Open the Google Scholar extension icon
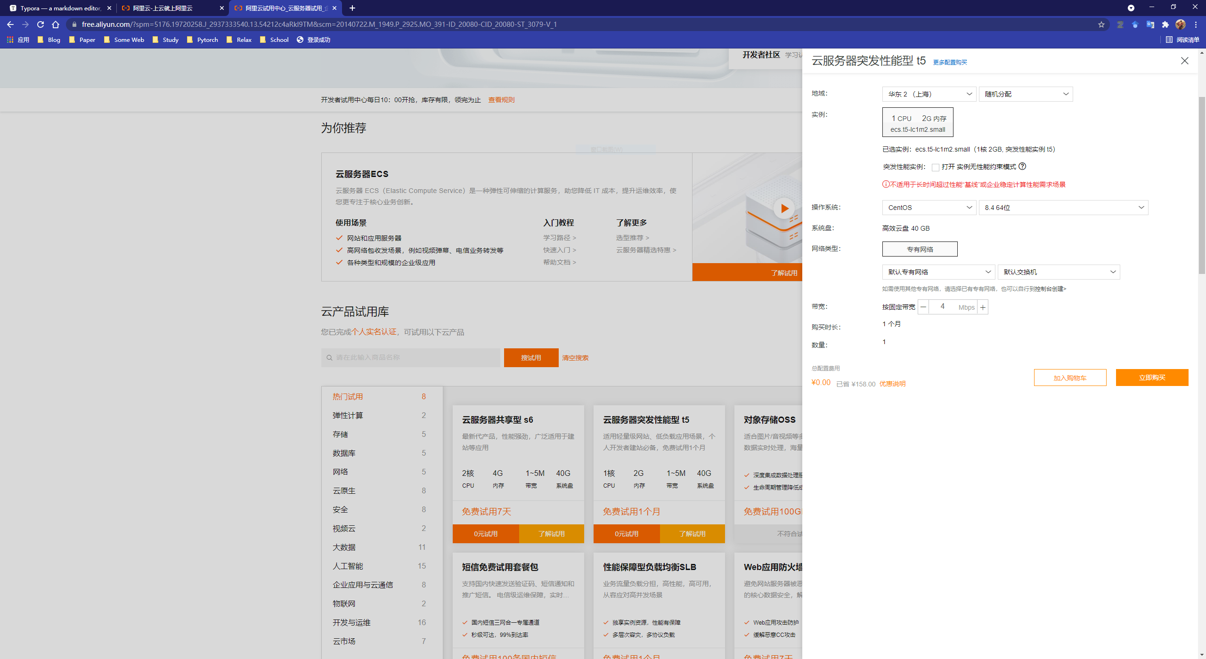 [x=1135, y=24]
